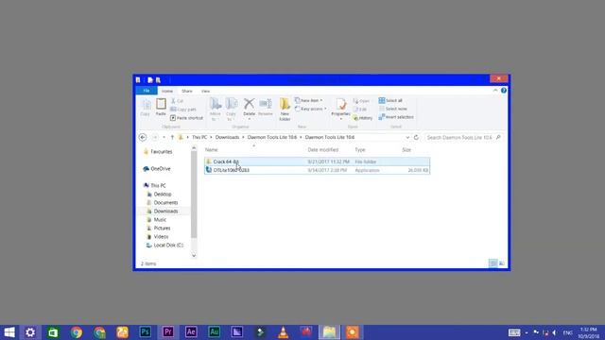
Task: Open the File tab
Action: (x=147, y=91)
